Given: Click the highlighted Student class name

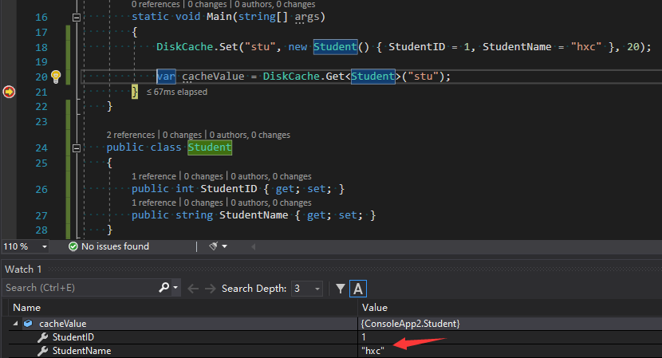Looking at the screenshot, I should point(210,148).
